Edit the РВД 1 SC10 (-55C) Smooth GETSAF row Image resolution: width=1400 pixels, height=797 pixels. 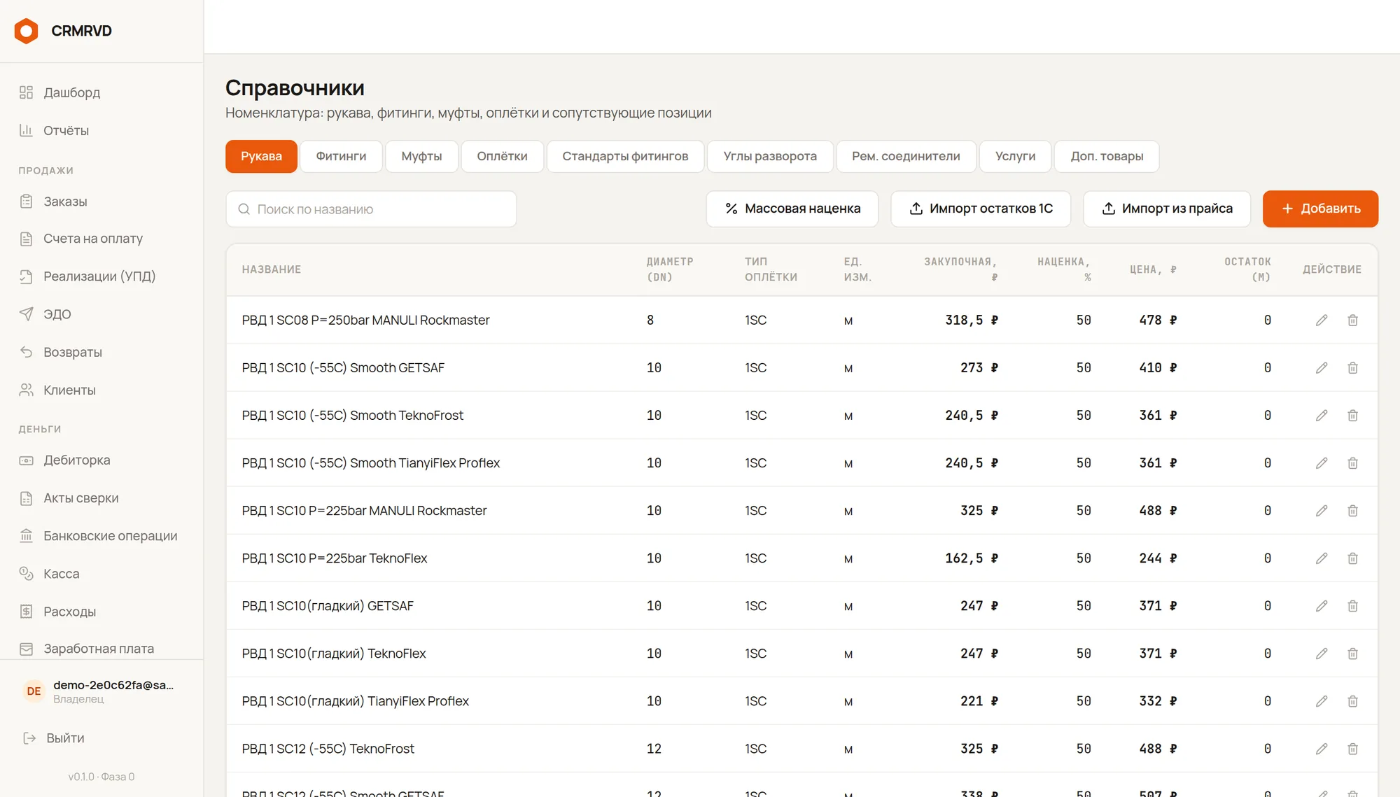pyautogui.click(x=1322, y=368)
